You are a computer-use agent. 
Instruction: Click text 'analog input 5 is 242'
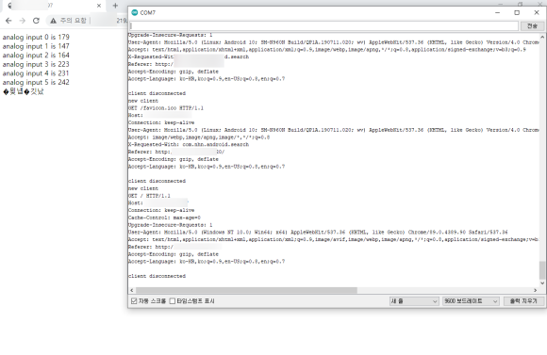(36, 82)
